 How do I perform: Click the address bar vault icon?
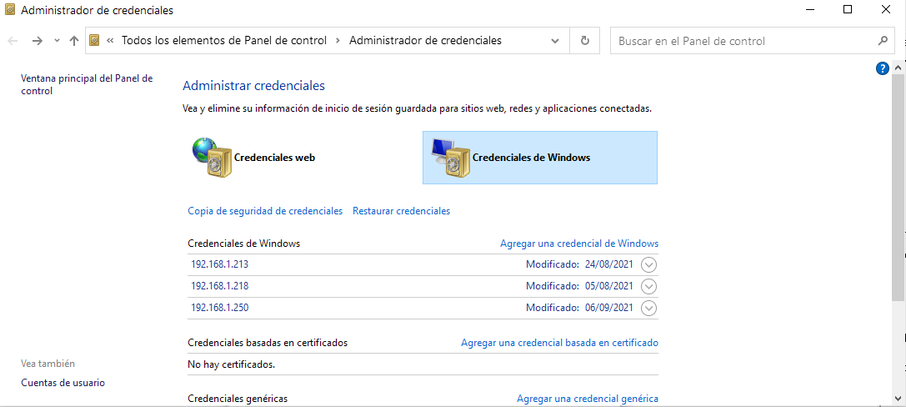click(95, 41)
